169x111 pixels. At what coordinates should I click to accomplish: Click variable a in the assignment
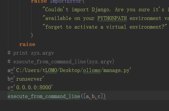coord(9,71)
